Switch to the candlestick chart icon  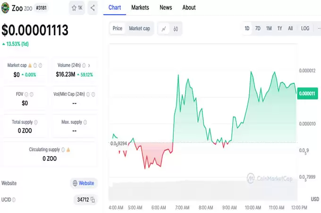point(176,29)
